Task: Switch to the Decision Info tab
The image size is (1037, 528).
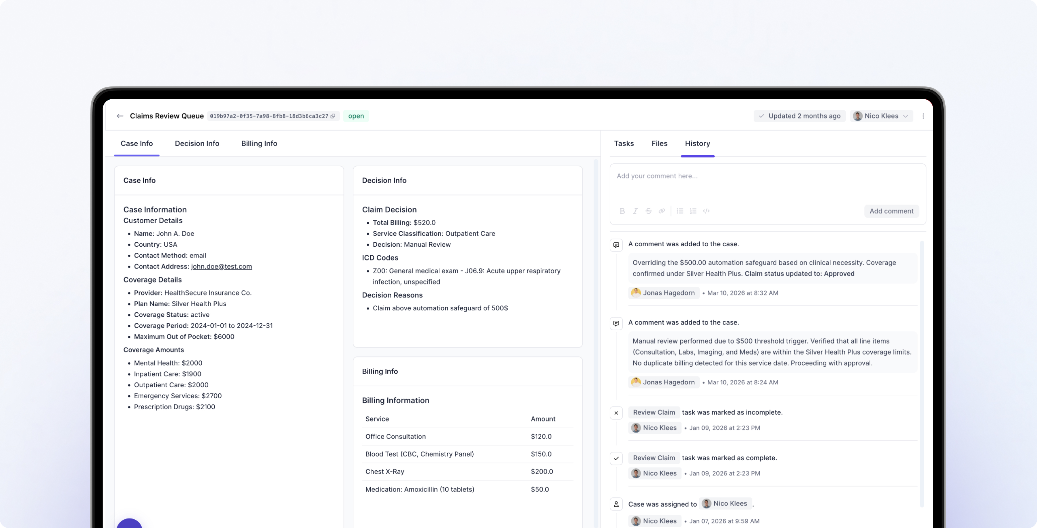Action: [197, 143]
